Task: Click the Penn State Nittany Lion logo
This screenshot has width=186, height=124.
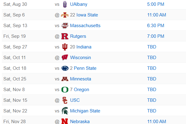Action: point(65,68)
